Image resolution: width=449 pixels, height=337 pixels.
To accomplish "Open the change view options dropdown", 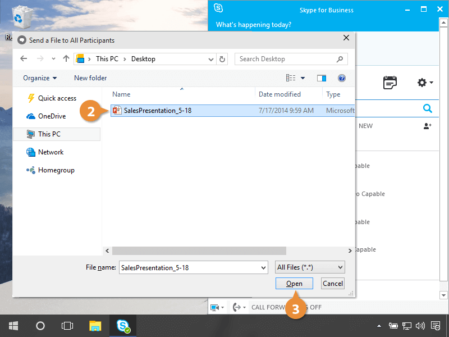I will (303, 78).
